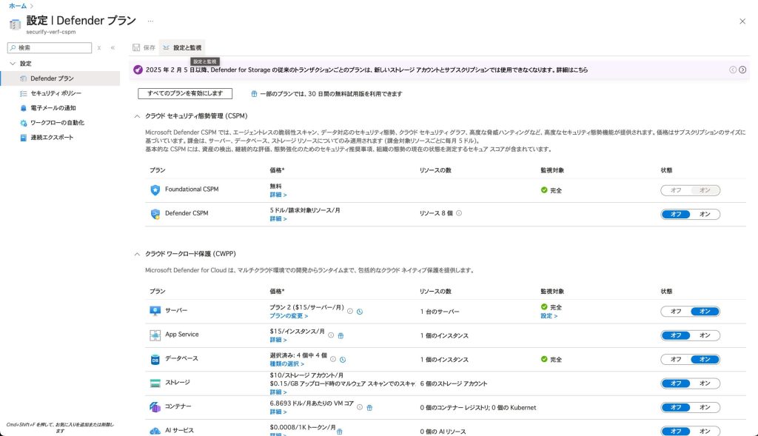This screenshot has height=436, width=758.
Task: Turn off the Servers plan toggle
Action: pos(675,312)
